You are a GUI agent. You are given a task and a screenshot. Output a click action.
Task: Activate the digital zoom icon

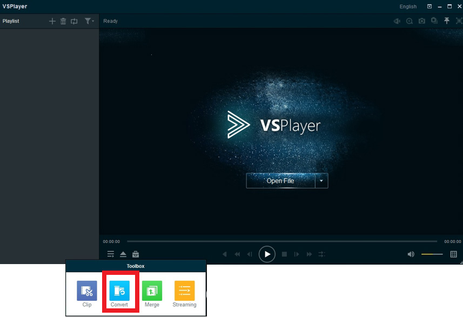[410, 21]
